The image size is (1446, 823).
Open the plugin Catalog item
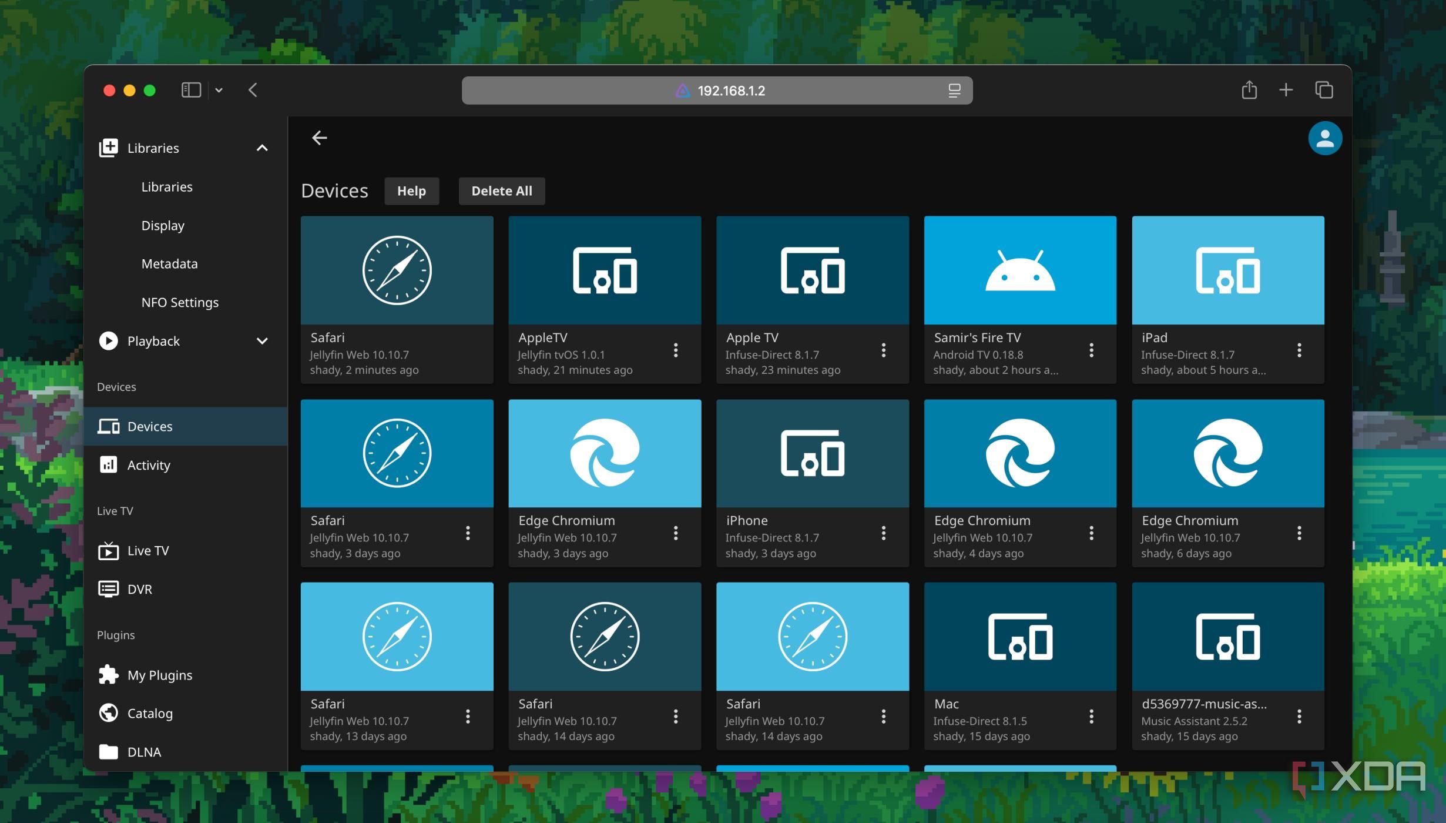point(185,713)
